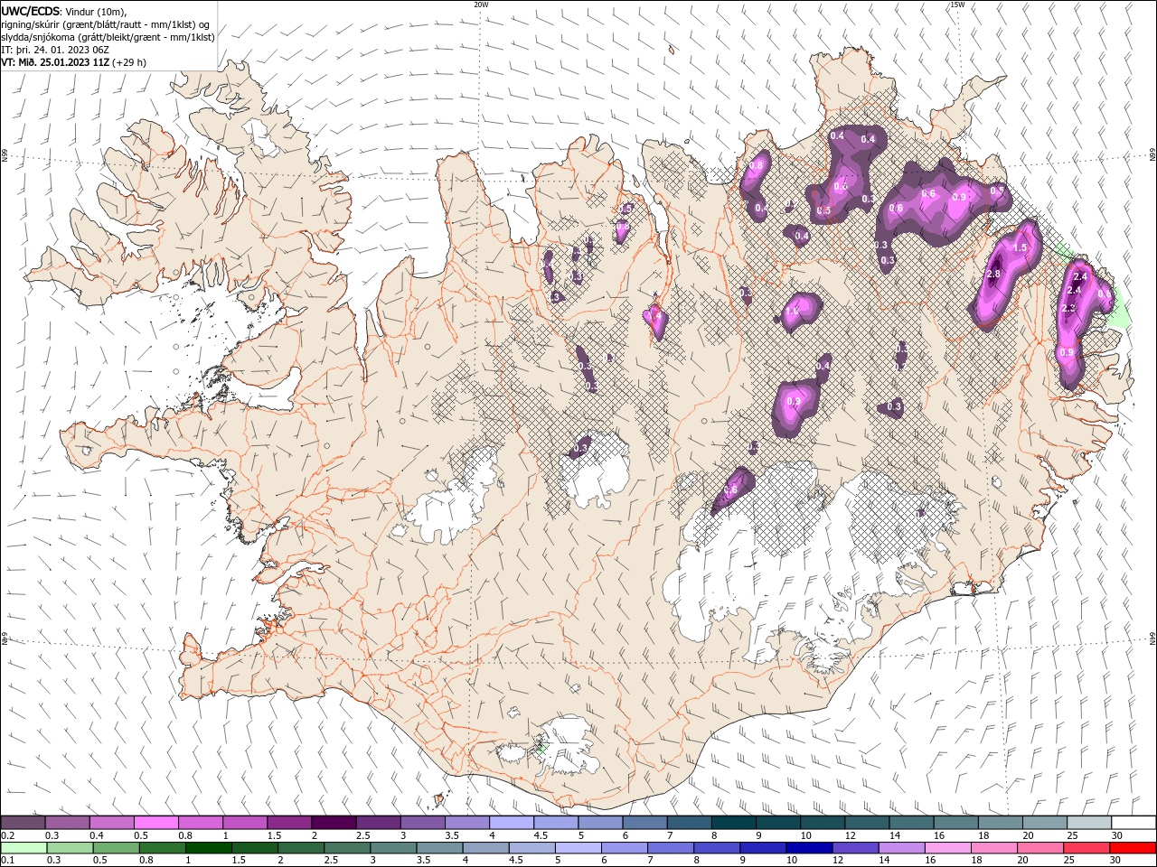Select the pale lavender bottom-row swatch labeled 5
This screenshot has width=1157, height=867.
point(578,848)
